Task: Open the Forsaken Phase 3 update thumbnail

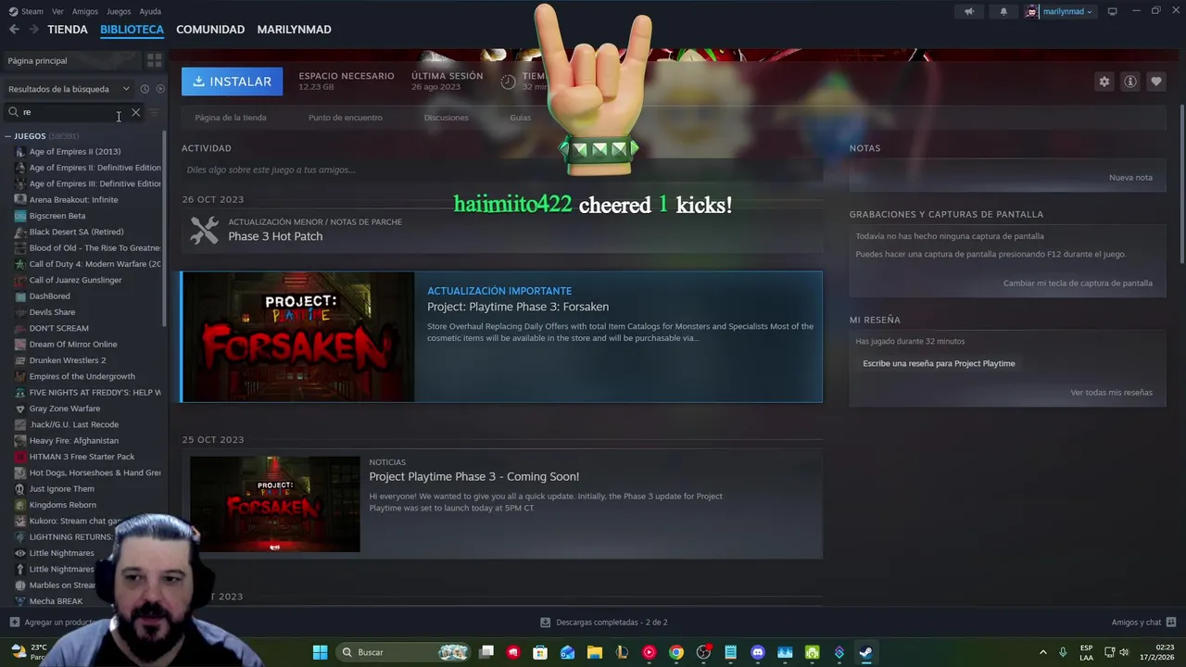Action: (298, 337)
